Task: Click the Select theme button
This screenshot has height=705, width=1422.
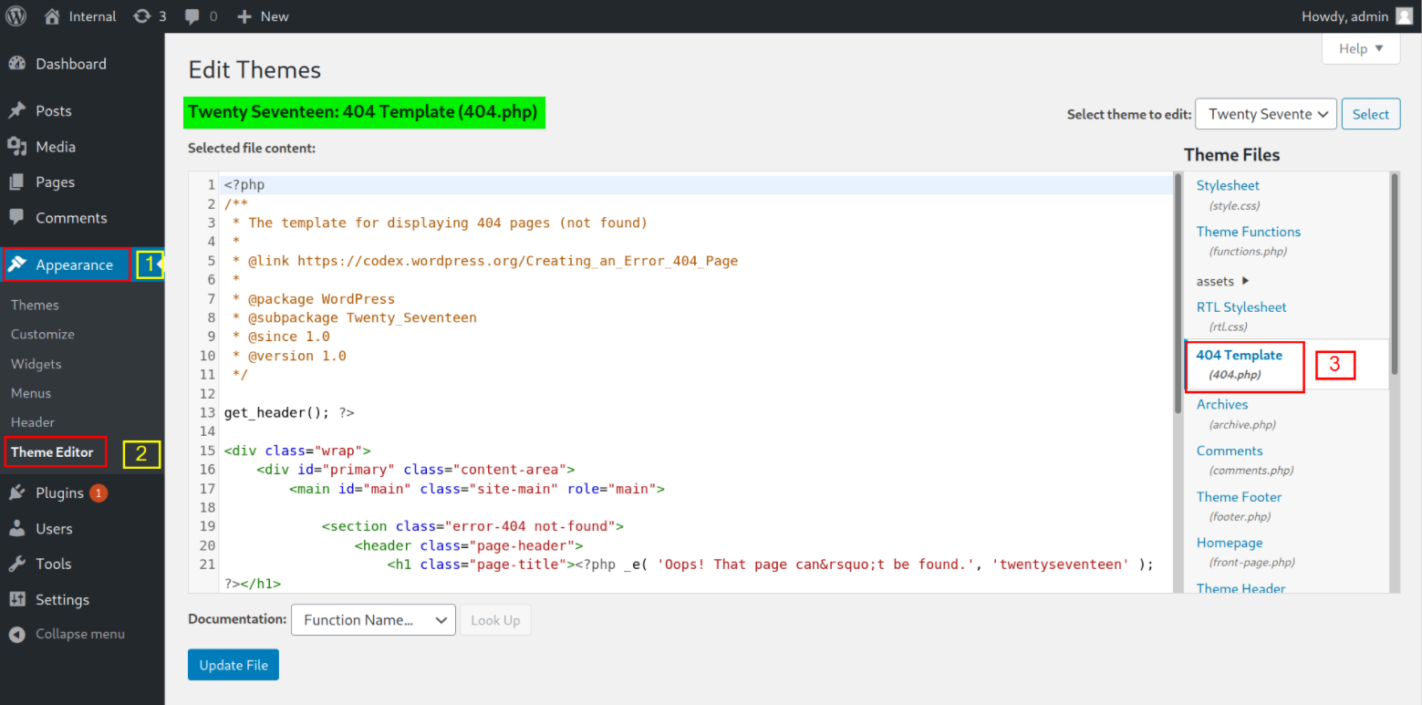Action: (x=1370, y=114)
